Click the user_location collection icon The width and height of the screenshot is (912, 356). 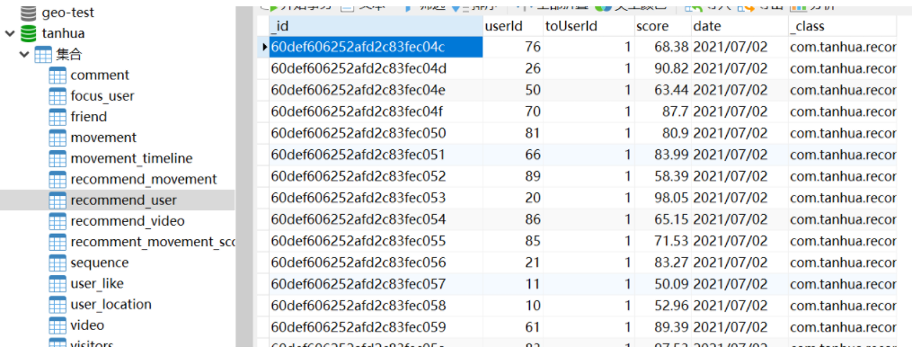pos(58,304)
